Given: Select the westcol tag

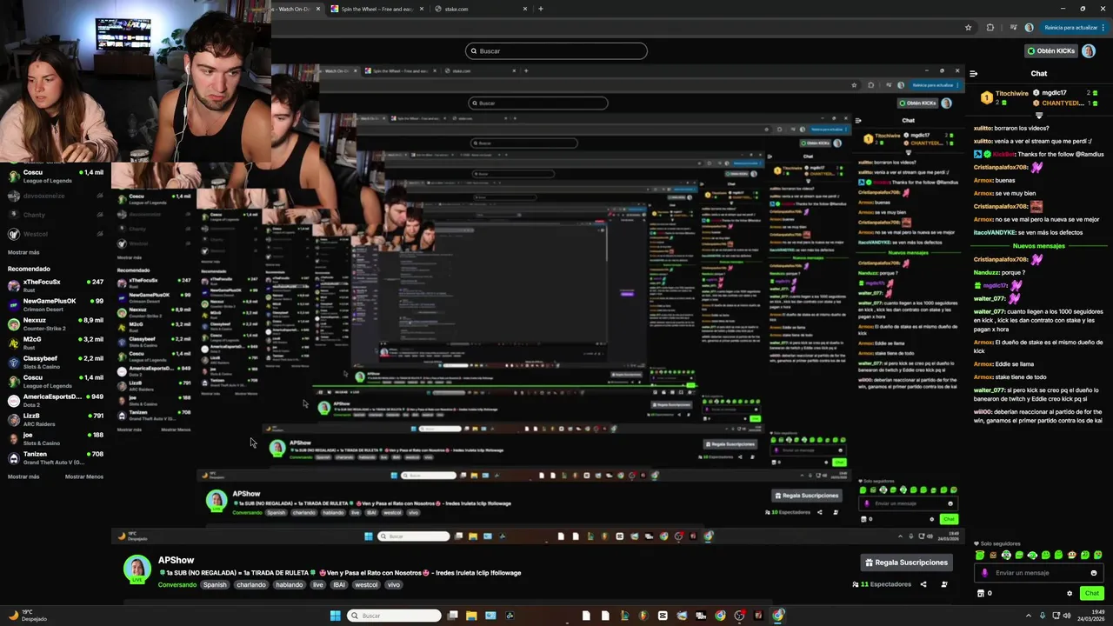Looking at the screenshot, I should point(367,585).
